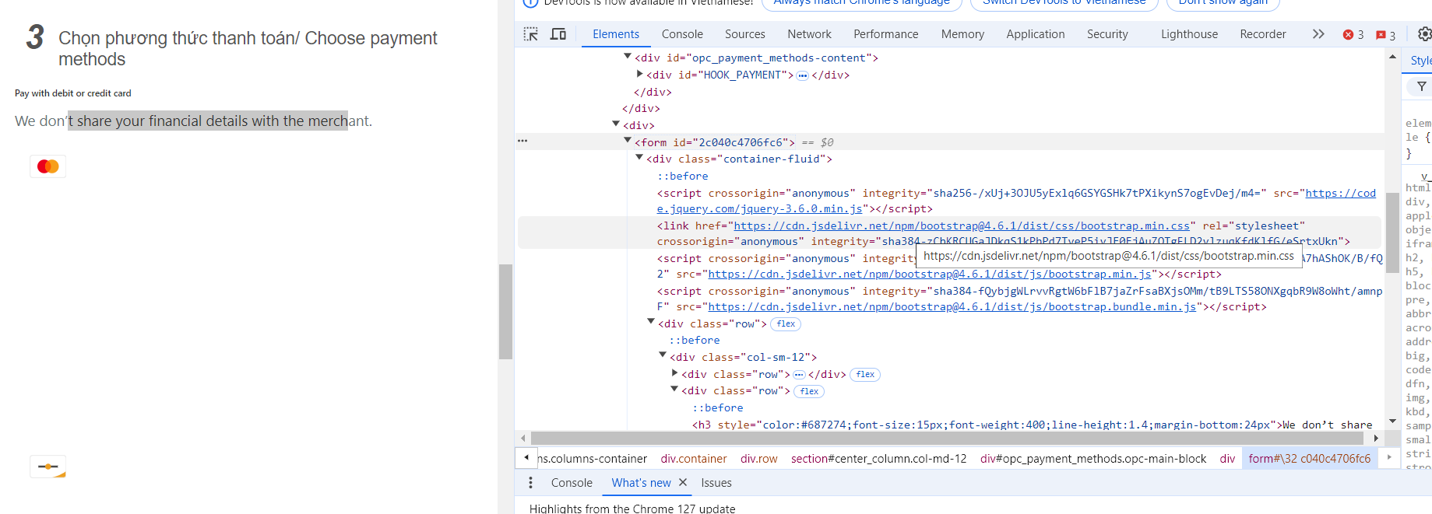Toggle flex badge on the collapsed row div

click(865, 375)
